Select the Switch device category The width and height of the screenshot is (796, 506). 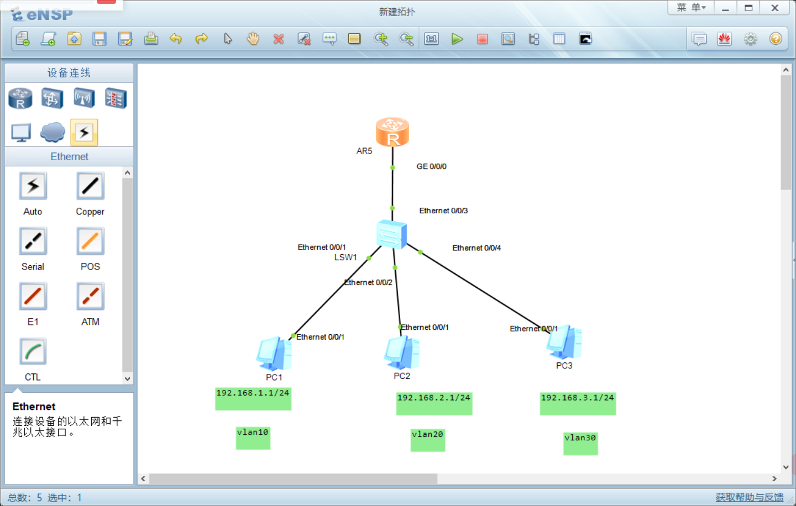(x=51, y=99)
